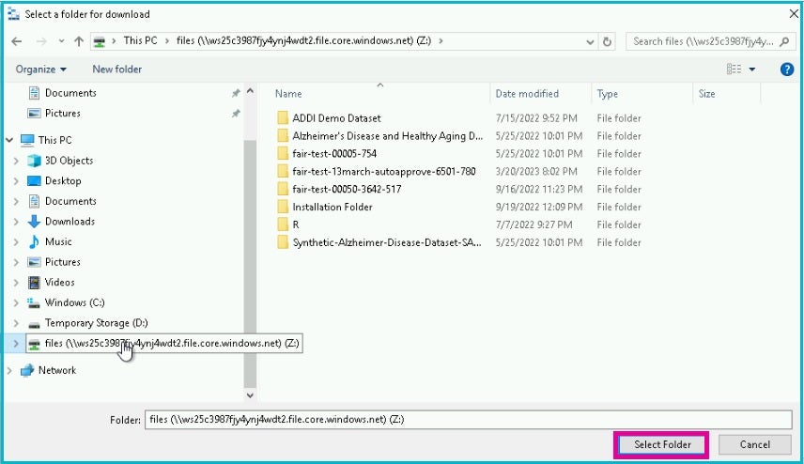Refresh the current folder view

pos(608,41)
